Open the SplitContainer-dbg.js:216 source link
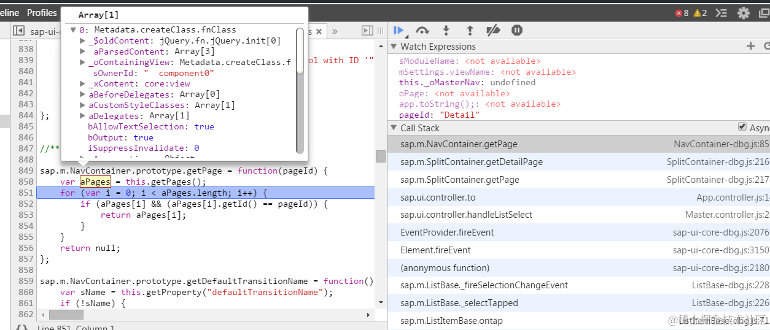770x330 pixels. [718, 162]
